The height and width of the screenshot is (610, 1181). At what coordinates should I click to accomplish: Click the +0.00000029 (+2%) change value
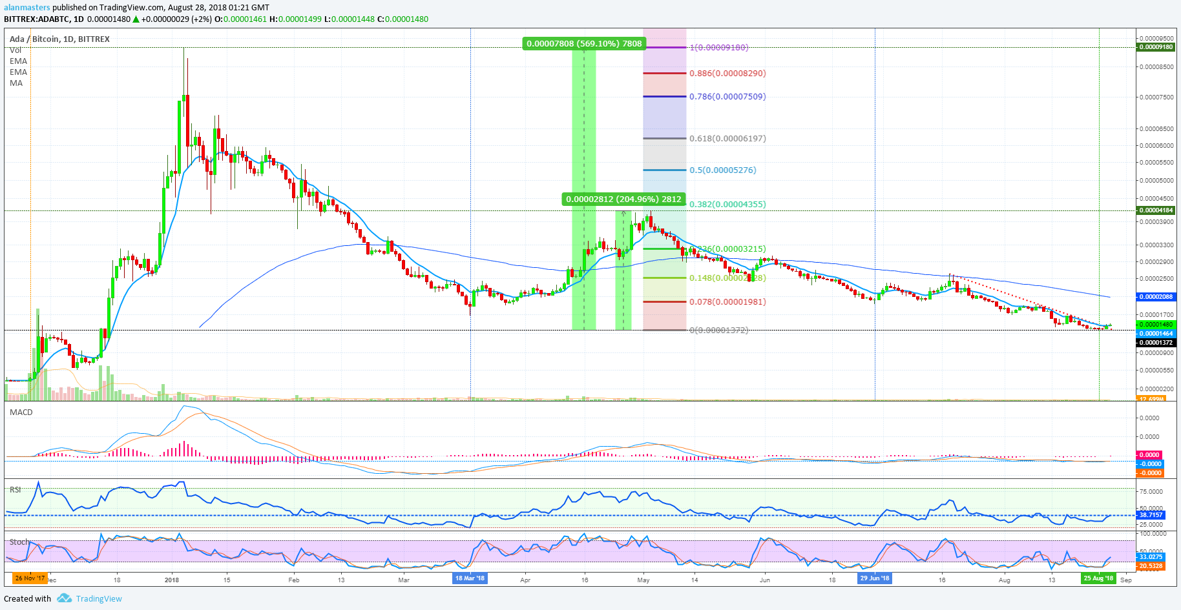[x=176, y=19]
